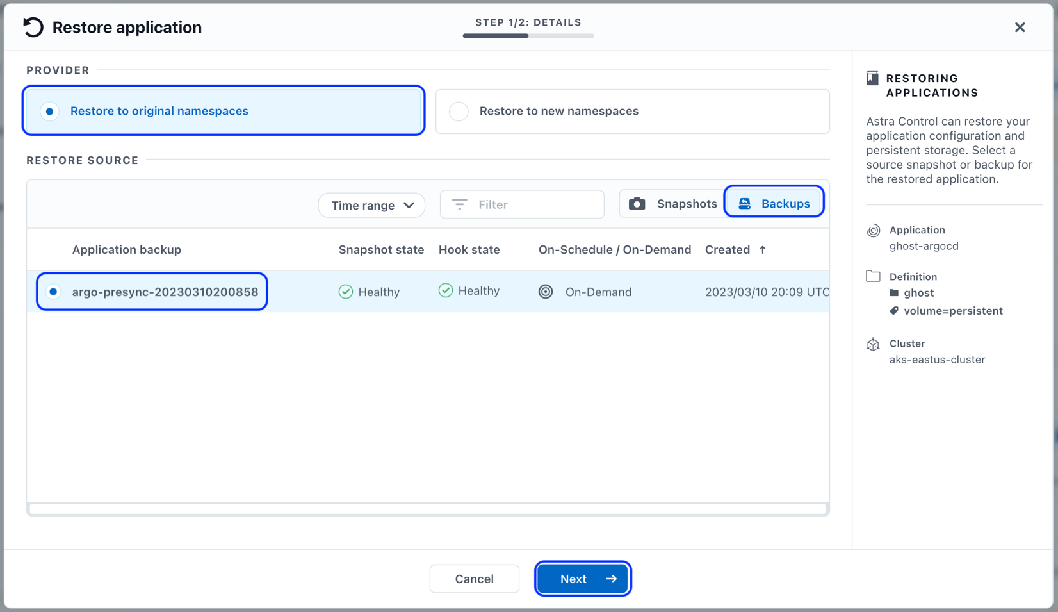Viewport: 1058px width, 612px height.
Task: Switch to the Backups tab
Action: [774, 204]
